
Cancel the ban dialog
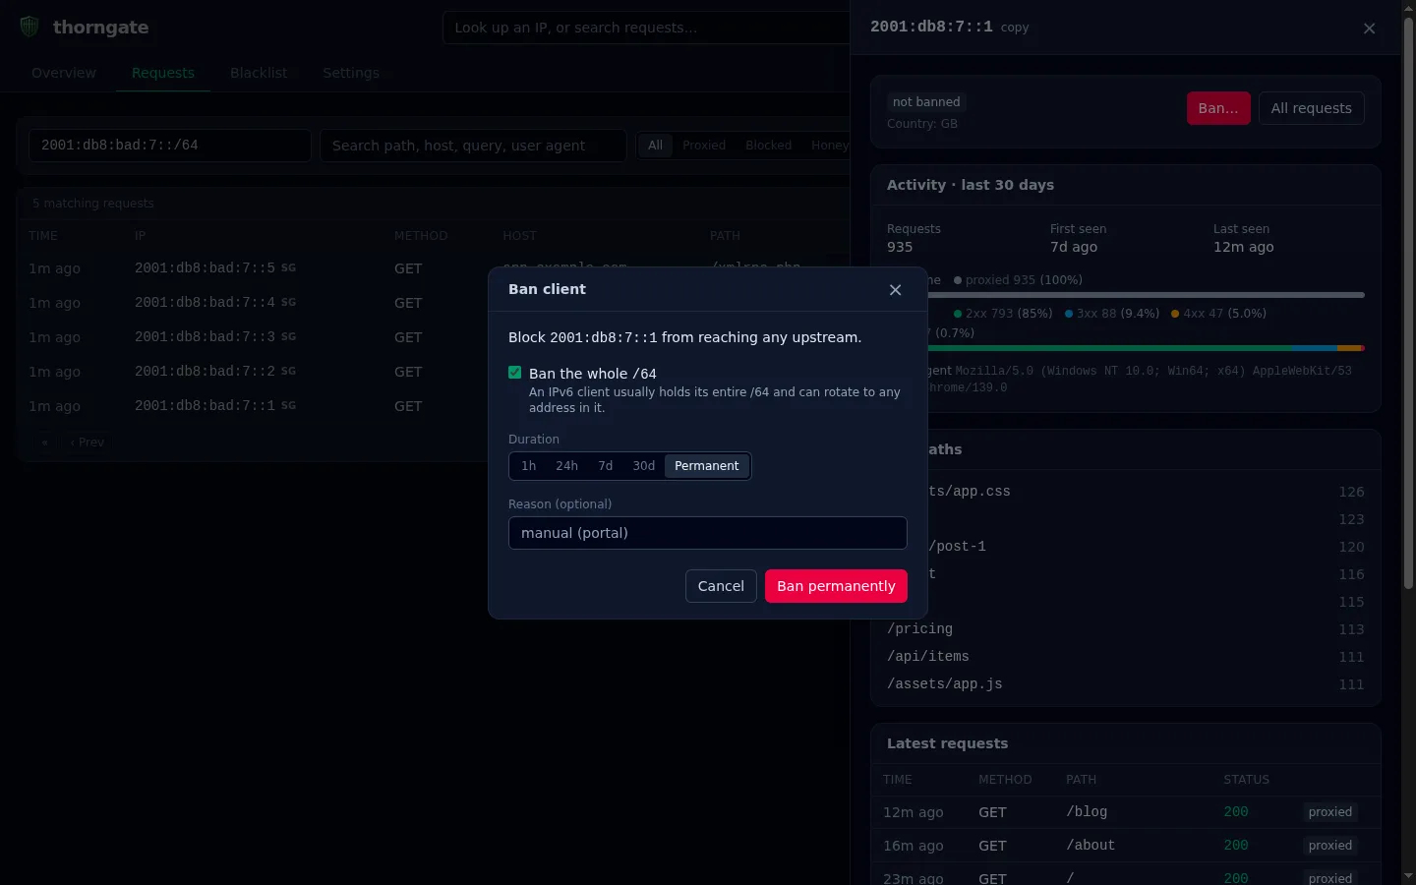721,586
